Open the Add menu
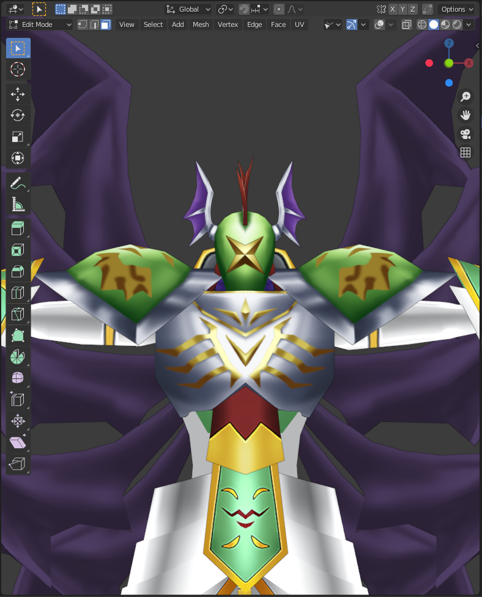The height and width of the screenshot is (597, 482). click(177, 24)
